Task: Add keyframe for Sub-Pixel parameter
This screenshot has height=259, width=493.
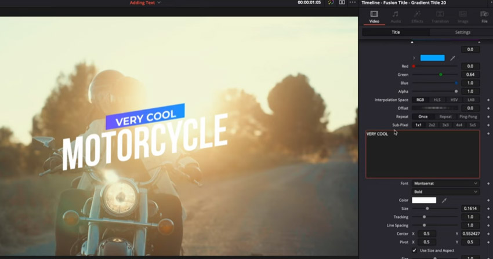Action: click(488, 125)
